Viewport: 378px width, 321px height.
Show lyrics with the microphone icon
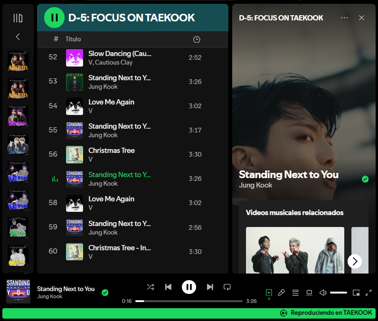click(x=281, y=293)
